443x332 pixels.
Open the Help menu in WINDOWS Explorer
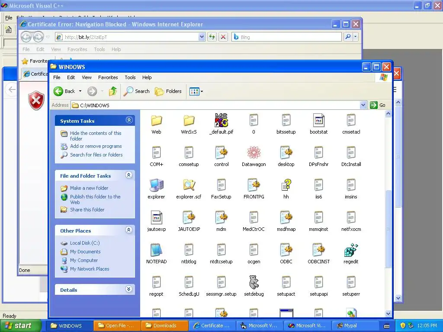[147, 77]
